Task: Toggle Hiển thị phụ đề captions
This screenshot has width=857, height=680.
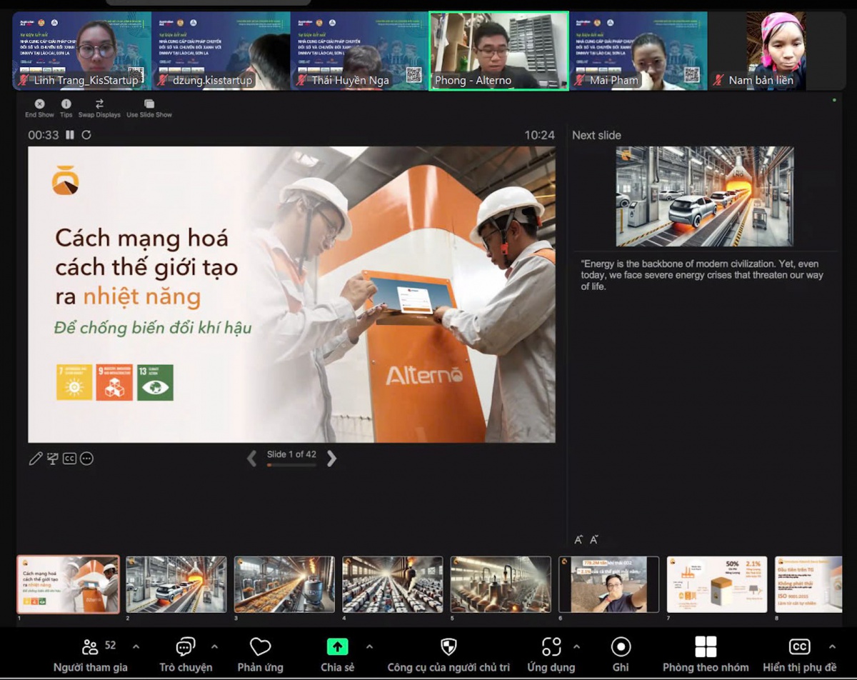Action: (x=799, y=654)
